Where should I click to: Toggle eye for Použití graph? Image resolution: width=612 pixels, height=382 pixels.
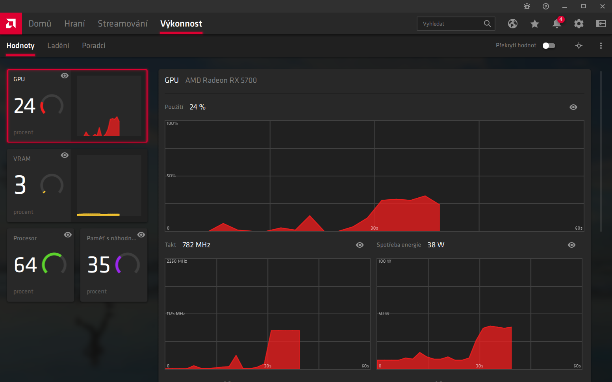point(573,107)
